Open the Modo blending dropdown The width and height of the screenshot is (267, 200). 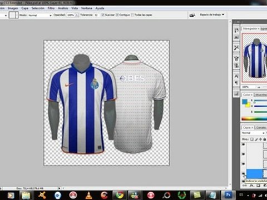click(x=39, y=16)
